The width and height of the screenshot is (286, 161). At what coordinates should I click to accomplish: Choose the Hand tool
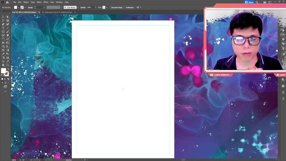coord(3,65)
